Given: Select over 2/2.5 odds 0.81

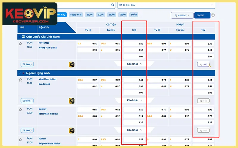Looking at the screenshot, I should 111,44.
